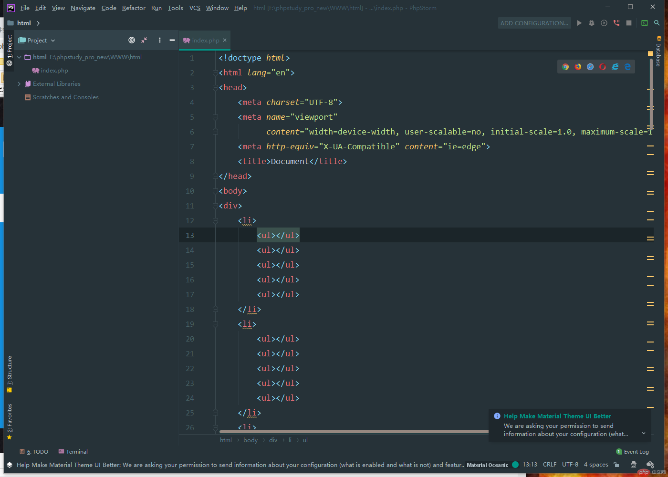
Task: Open the File menu
Action: (x=25, y=8)
